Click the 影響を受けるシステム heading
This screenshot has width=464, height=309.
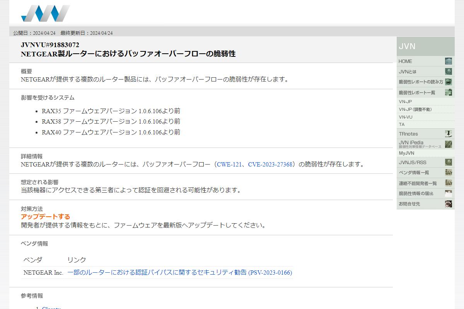pyautogui.click(x=48, y=98)
